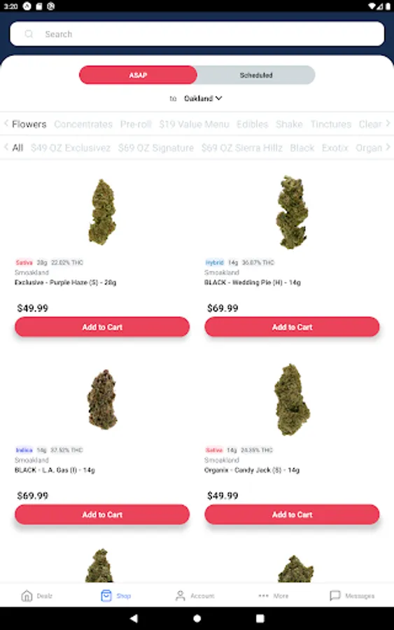Switch delivery to ASAP
394x630 pixels.
point(138,75)
